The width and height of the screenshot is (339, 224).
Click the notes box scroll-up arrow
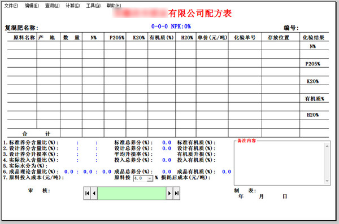coord(327,146)
